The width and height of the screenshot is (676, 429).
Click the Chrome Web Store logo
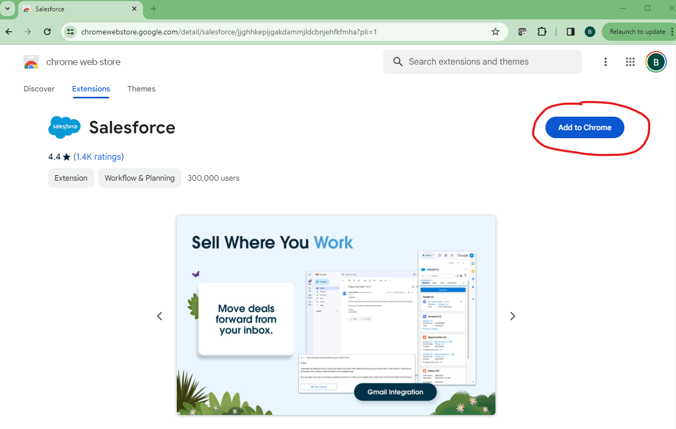pos(31,62)
